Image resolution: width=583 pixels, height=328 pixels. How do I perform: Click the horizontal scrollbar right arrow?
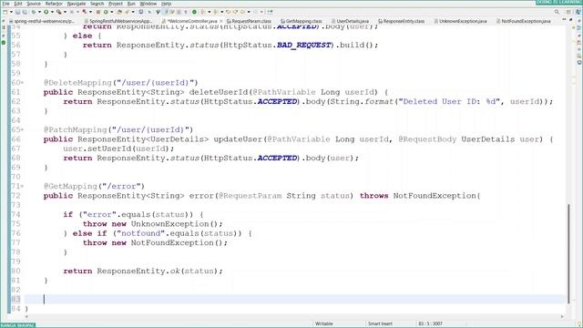(562, 317)
